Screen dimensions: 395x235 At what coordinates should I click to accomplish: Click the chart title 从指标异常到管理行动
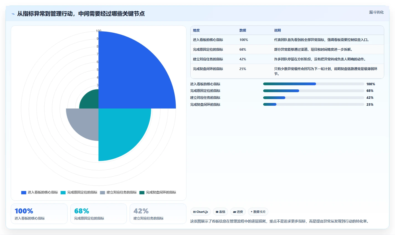[81, 14]
